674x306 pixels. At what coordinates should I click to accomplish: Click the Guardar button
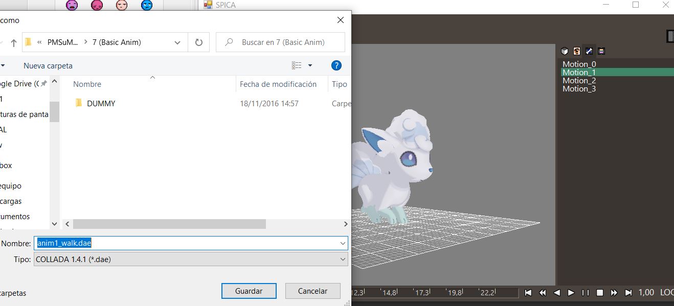pos(249,291)
